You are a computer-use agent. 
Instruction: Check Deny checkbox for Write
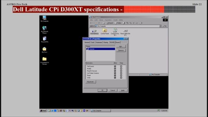tap(121, 78)
